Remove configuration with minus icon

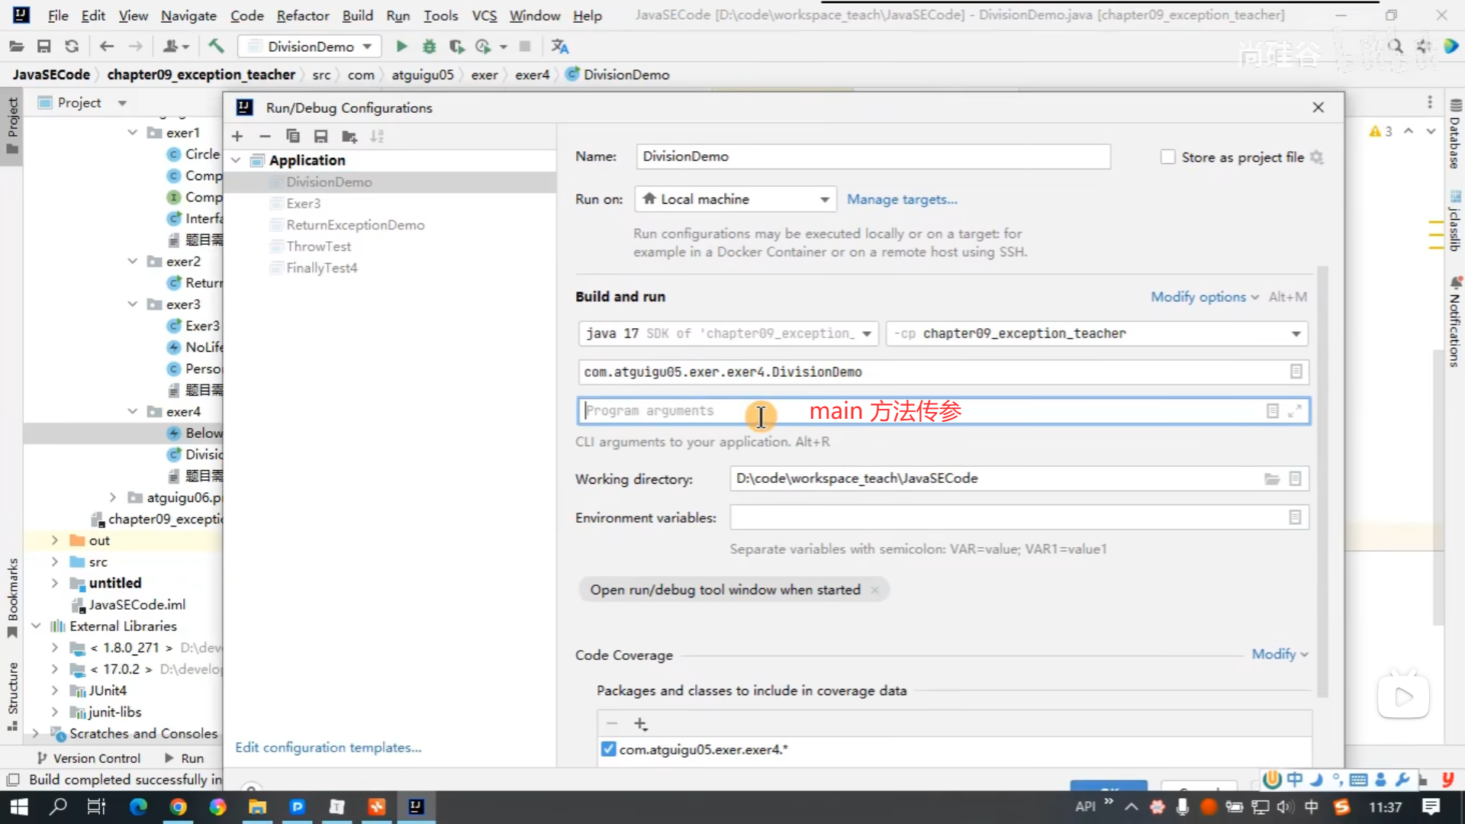(265, 137)
